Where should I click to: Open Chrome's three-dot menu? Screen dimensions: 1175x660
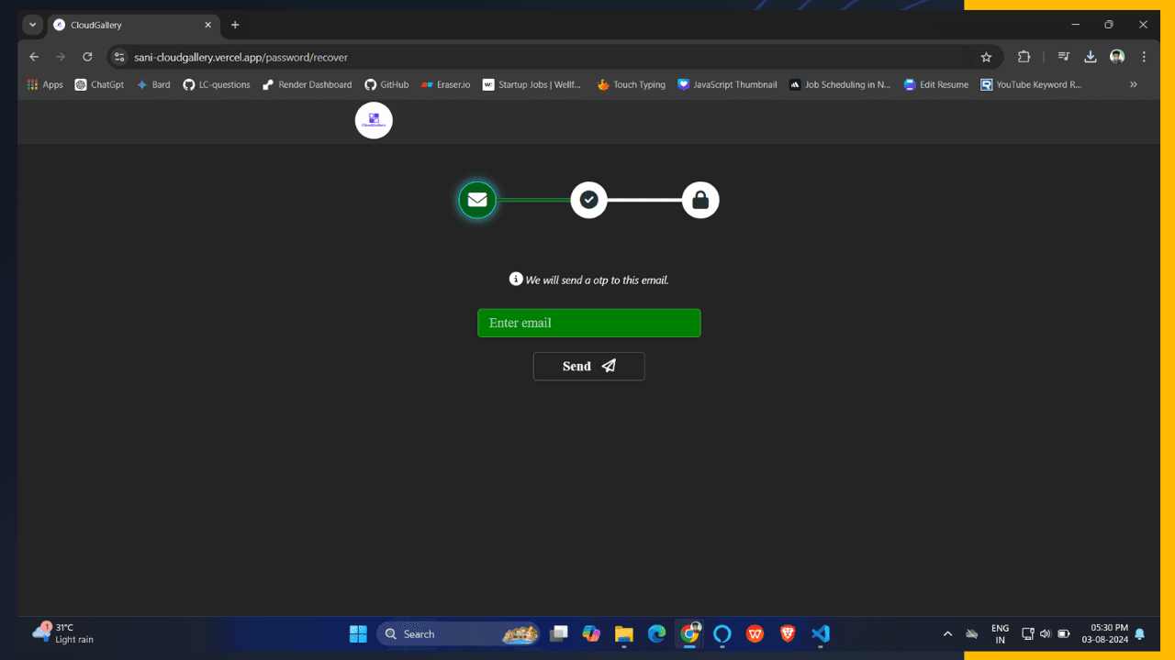click(1144, 57)
